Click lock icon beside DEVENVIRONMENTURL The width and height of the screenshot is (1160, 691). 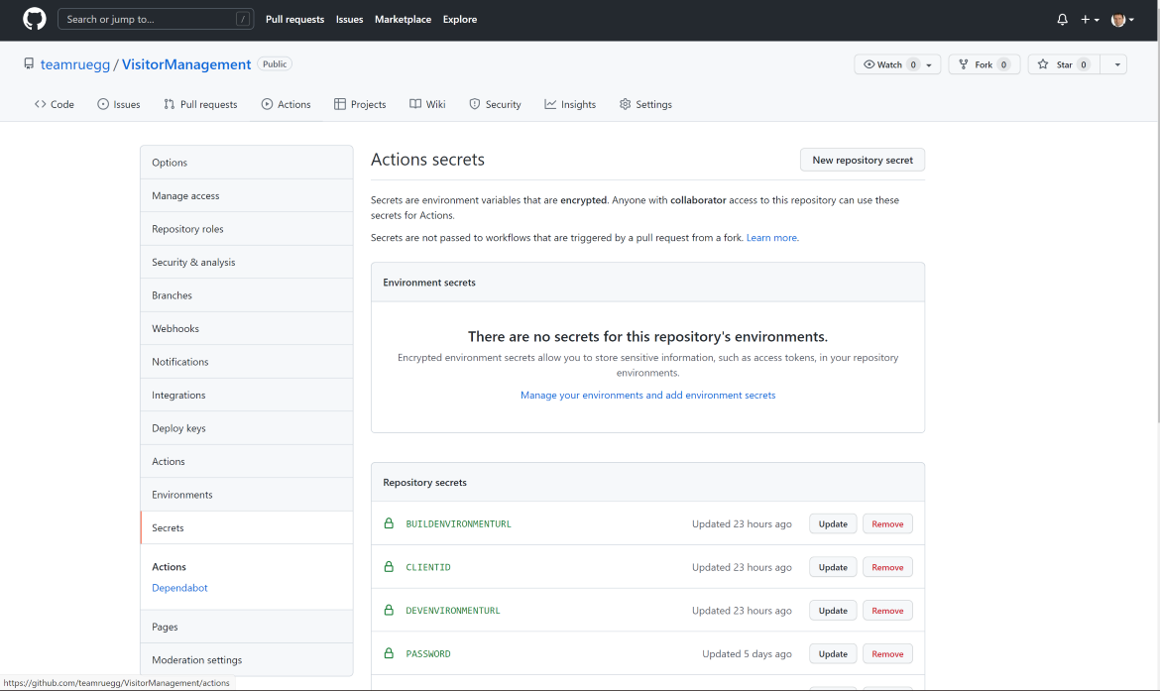point(389,610)
